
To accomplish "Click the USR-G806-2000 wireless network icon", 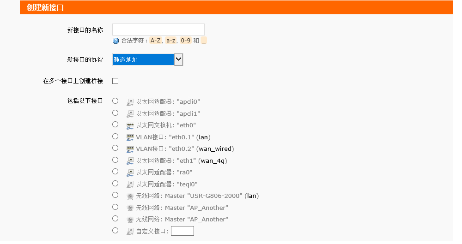I will pyautogui.click(x=130, y=196).
